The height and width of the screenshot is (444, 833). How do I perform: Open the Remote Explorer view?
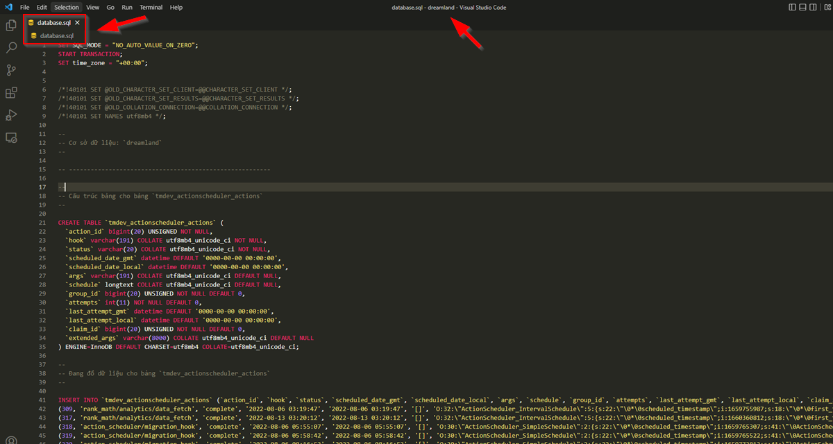point(10,138)
